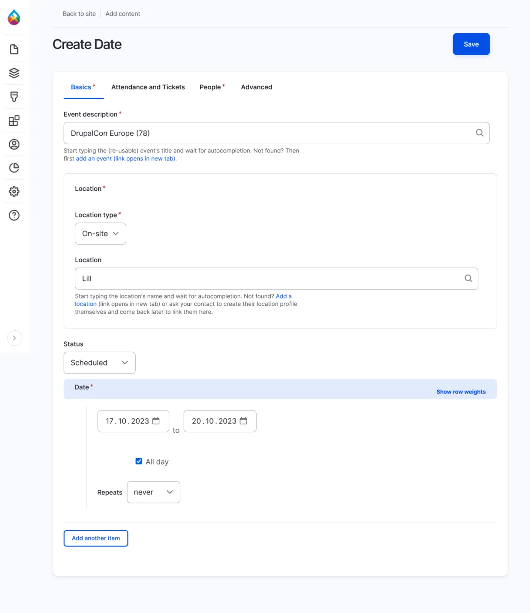Open the Location type On-site dropdown
The height and width of the screenshot is (613, 530).
tap(100, 234)
